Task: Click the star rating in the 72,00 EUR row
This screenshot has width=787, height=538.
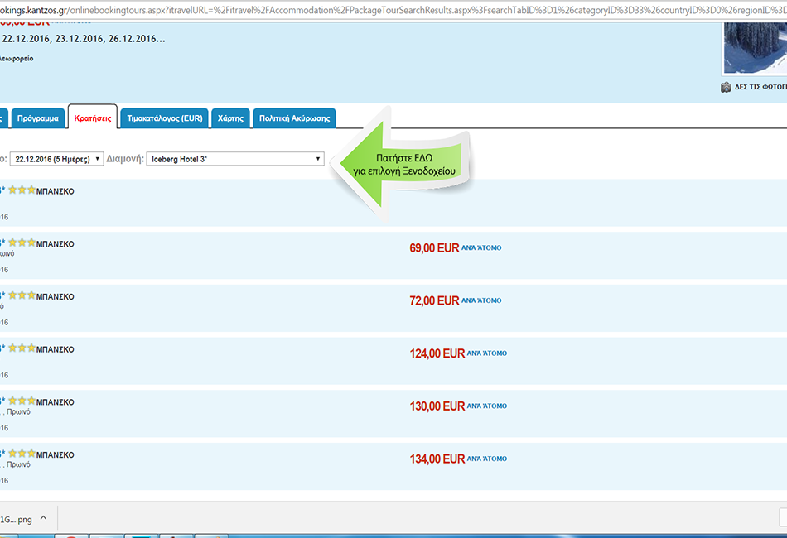Action: click(x=22, y=295)
